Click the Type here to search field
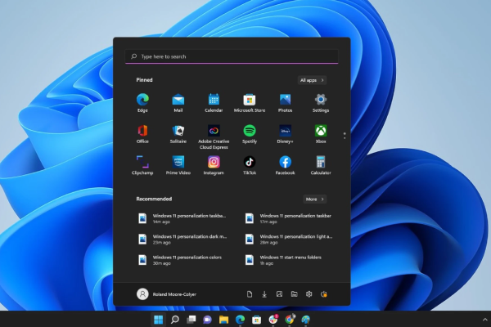The image size is (491, 327). click(x=232, y=57)
